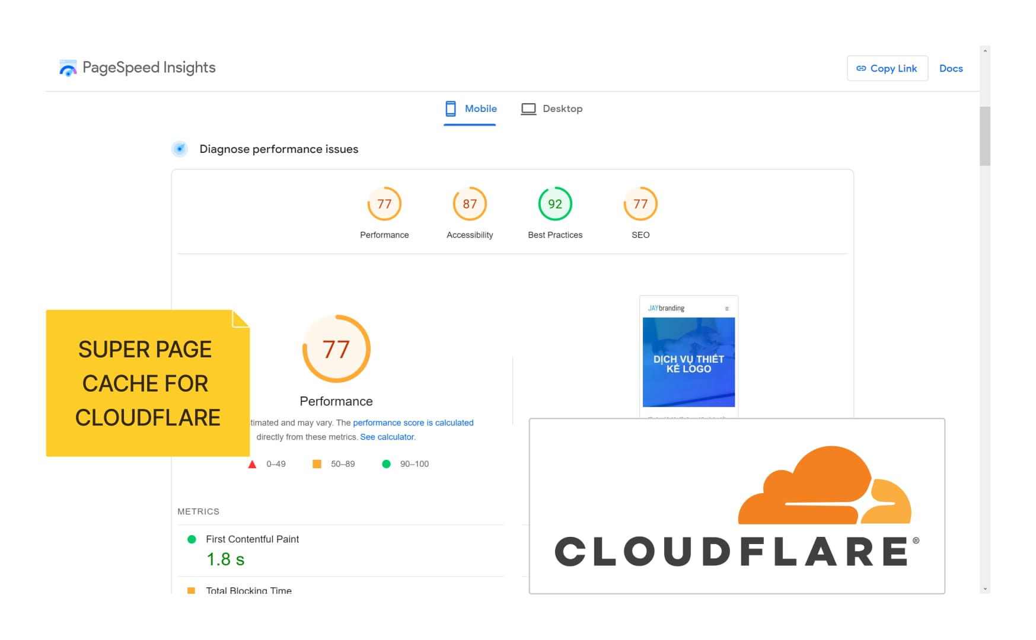The height and width of the screenshot is (640, 1036).
Task: Click the mobile phone icon
Action: (451, 108)
